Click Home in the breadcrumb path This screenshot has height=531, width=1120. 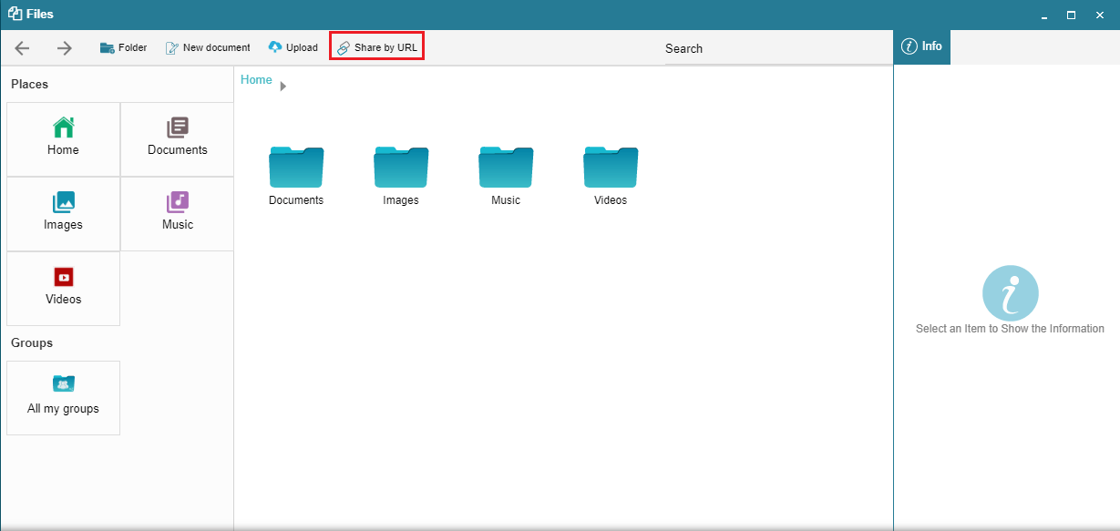point(256,79)
